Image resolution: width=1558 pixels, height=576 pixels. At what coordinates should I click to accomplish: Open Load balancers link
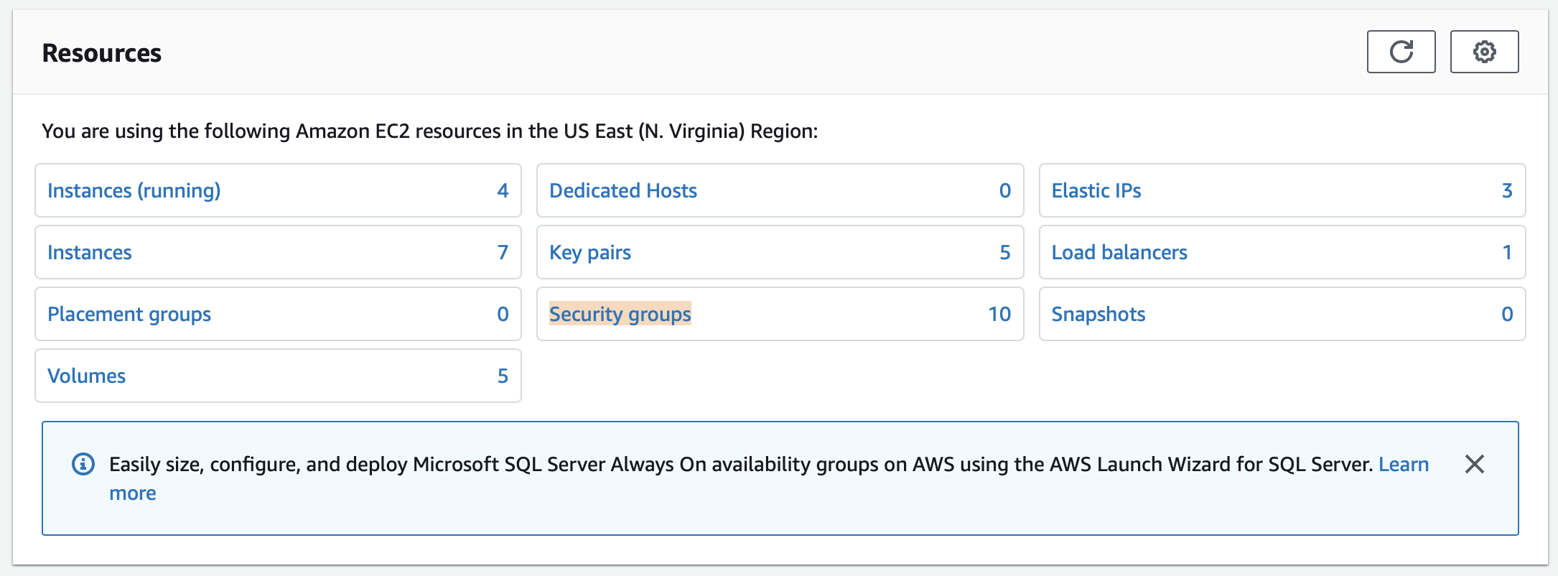pos(1119,253)
